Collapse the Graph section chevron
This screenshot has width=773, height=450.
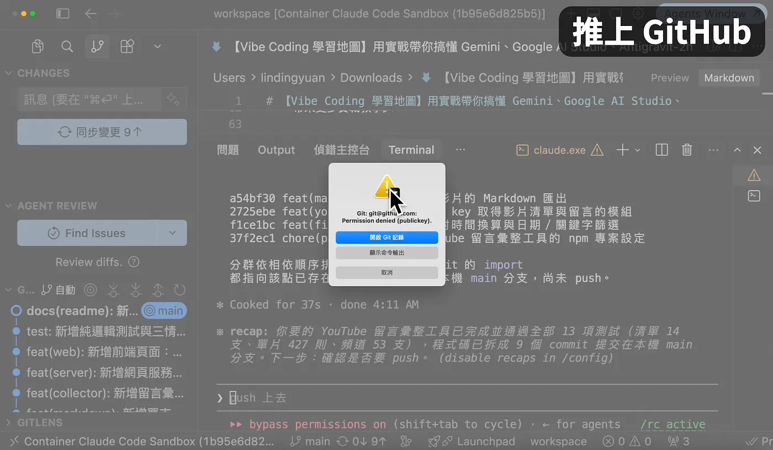pos(8,289)
